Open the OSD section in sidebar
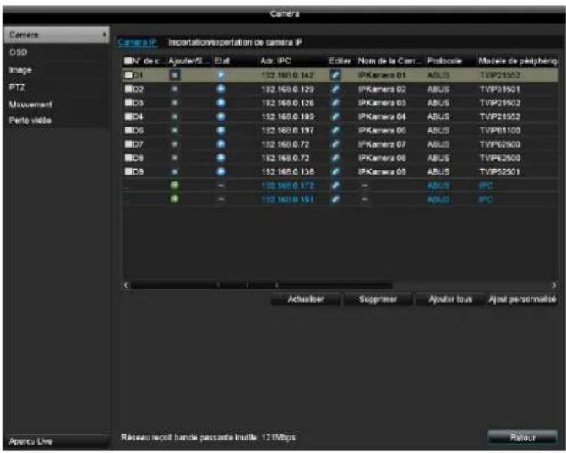Screen dimensions: 566x453 (17, 52)
